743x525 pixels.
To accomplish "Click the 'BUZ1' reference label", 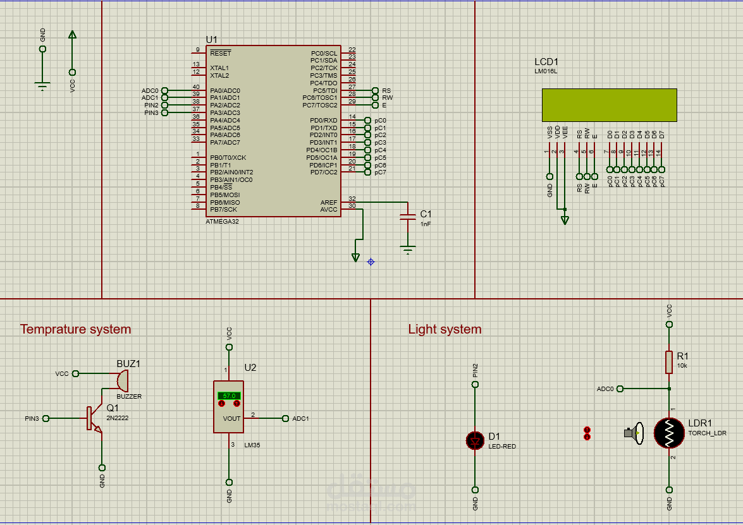I will [128, 364].
